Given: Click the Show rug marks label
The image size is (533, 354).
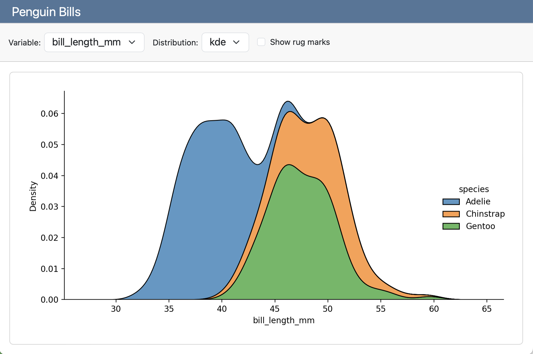Looking at the screenshot, I should (300, 42).
